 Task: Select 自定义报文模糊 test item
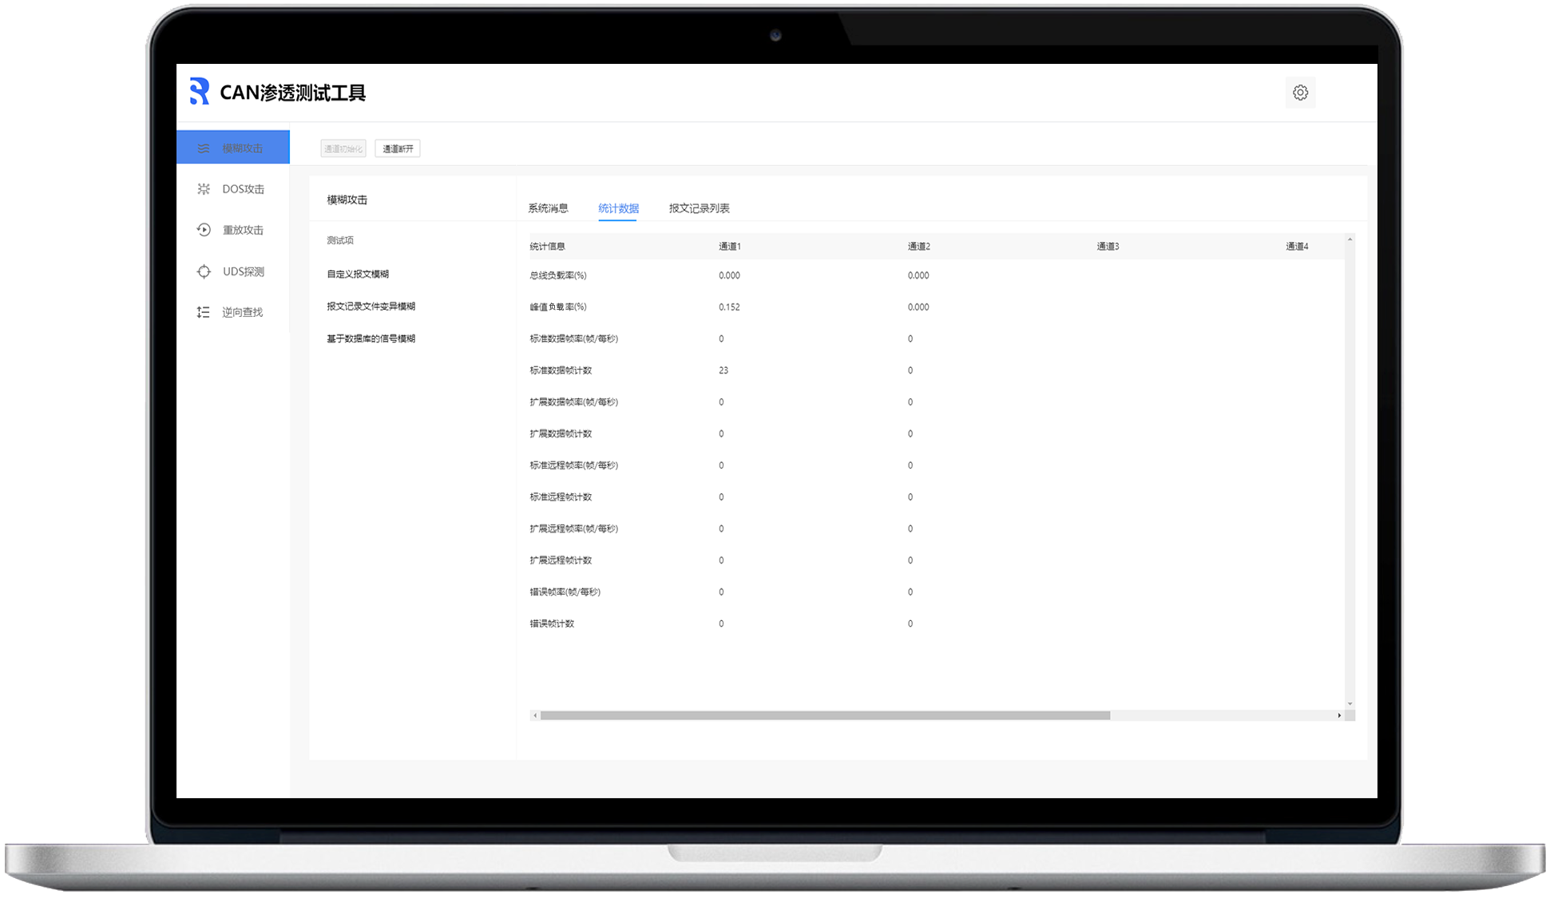point(358,274)
